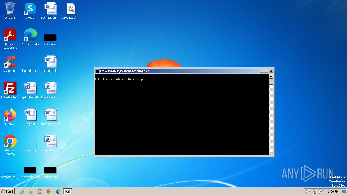The width and height of the screenshot is (347, 195).
Task: Select the therememb... Word document
Action: pyautogui.click(x=50, y=90)
